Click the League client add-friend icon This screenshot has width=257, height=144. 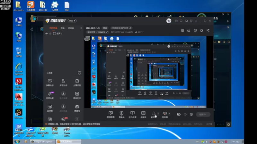point(215,42)
